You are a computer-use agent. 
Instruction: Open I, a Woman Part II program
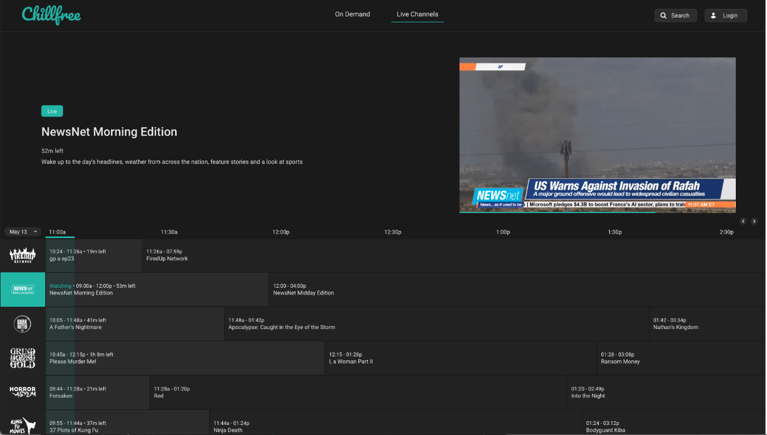click(x=461, y=358)
